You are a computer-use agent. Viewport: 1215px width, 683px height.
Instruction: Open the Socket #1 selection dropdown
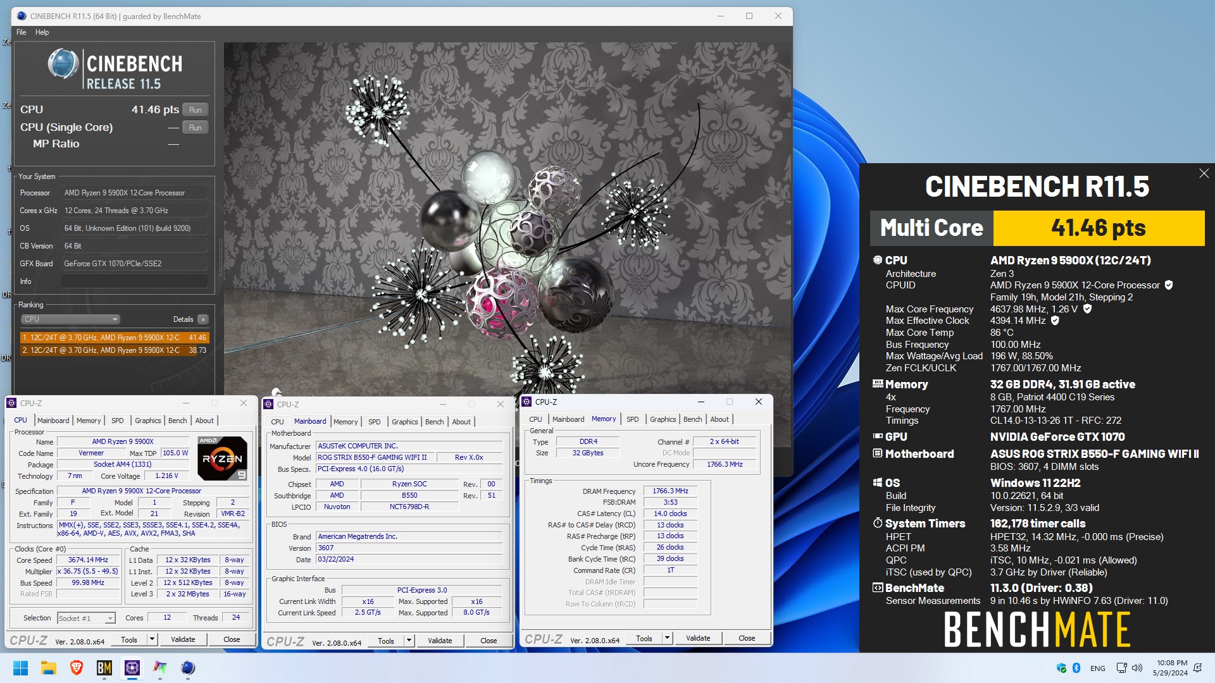pos(86,618)
